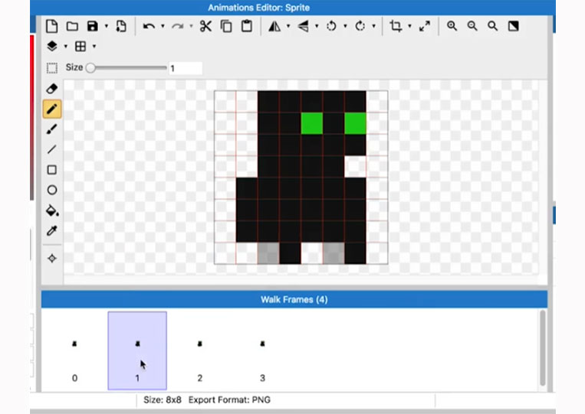
Task: Toggle the Grid icon
Action: point(81,46)
